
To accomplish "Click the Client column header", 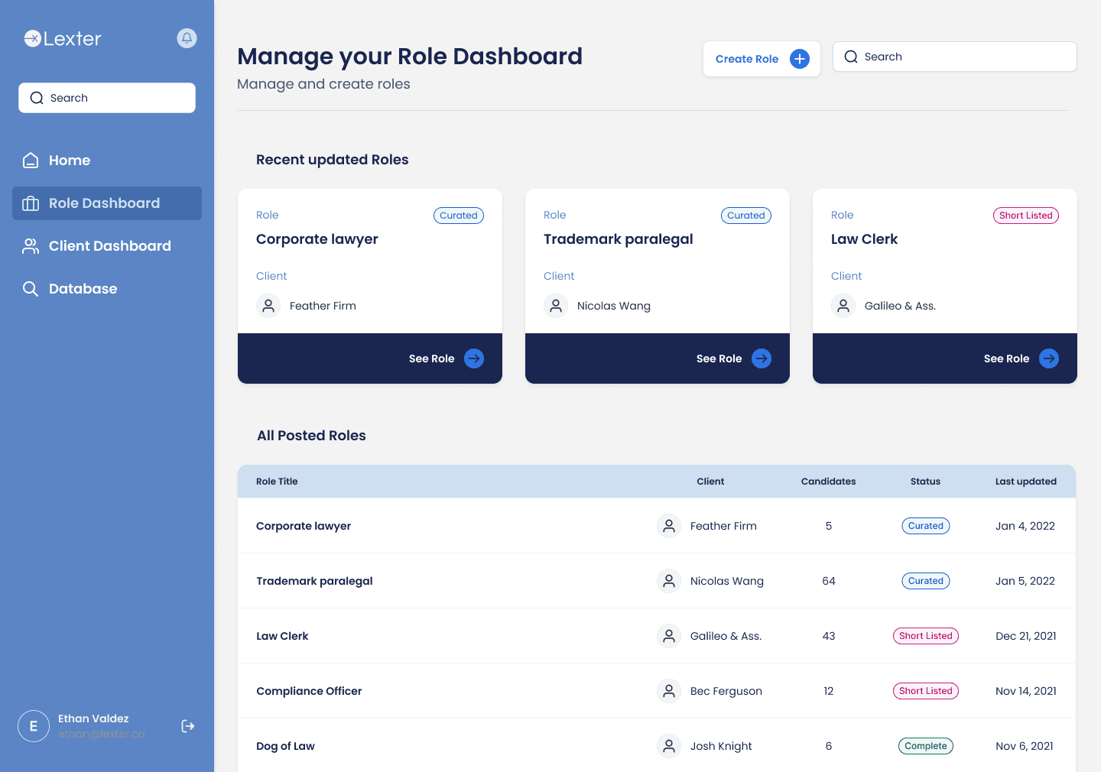I will tap(710, 482).
